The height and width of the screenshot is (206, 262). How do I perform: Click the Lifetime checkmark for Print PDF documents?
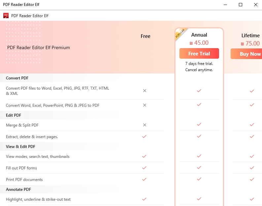click(252, 179)
